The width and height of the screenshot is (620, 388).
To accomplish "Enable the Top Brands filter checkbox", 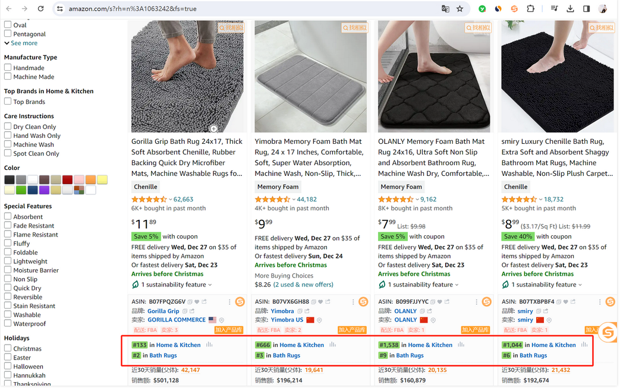I will tap(8, 102).
